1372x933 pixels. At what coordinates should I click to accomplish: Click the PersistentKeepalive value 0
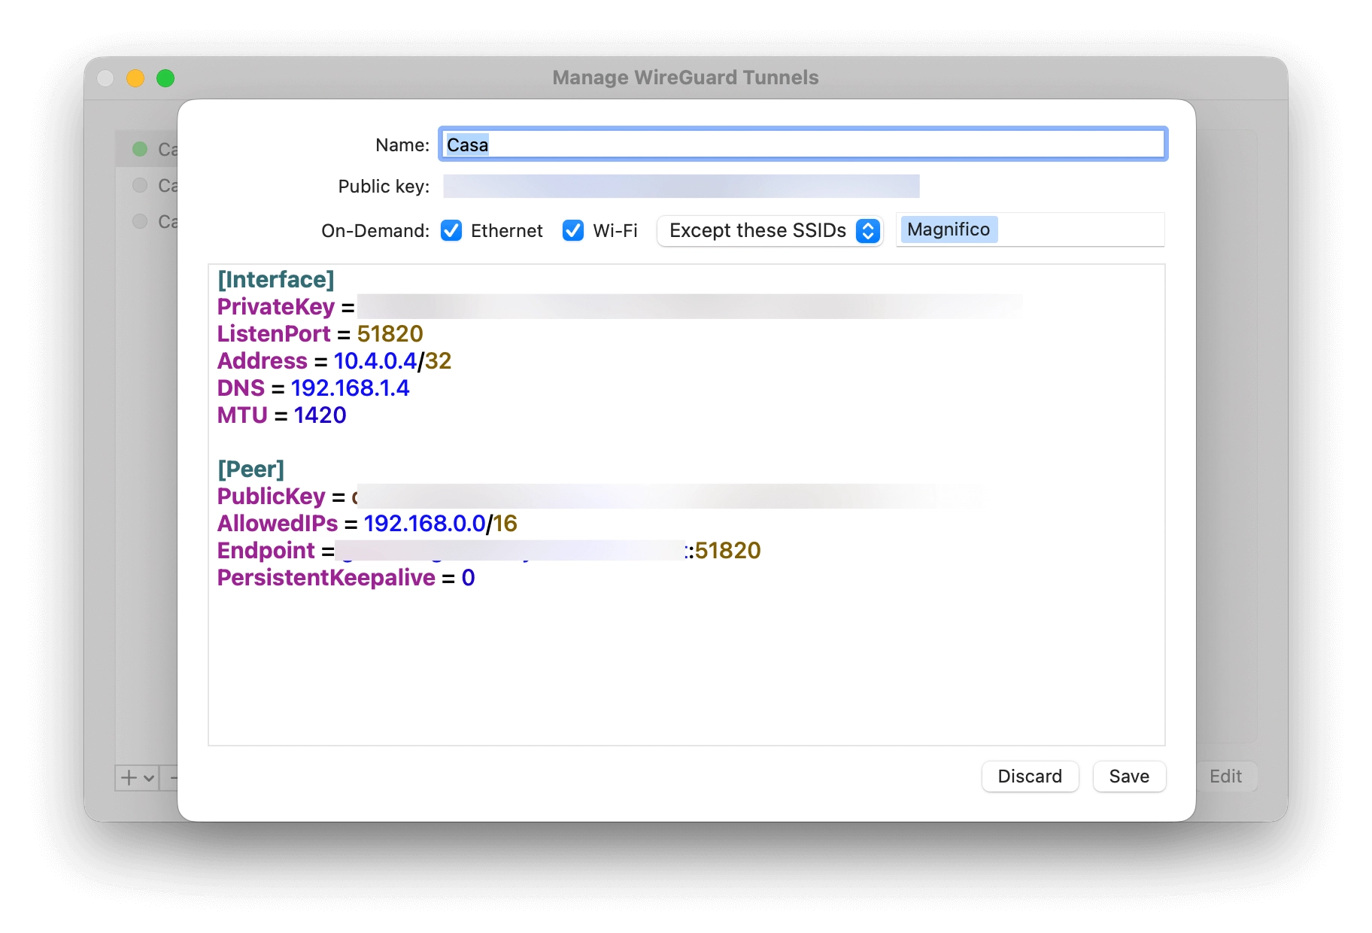coord(468,577)
